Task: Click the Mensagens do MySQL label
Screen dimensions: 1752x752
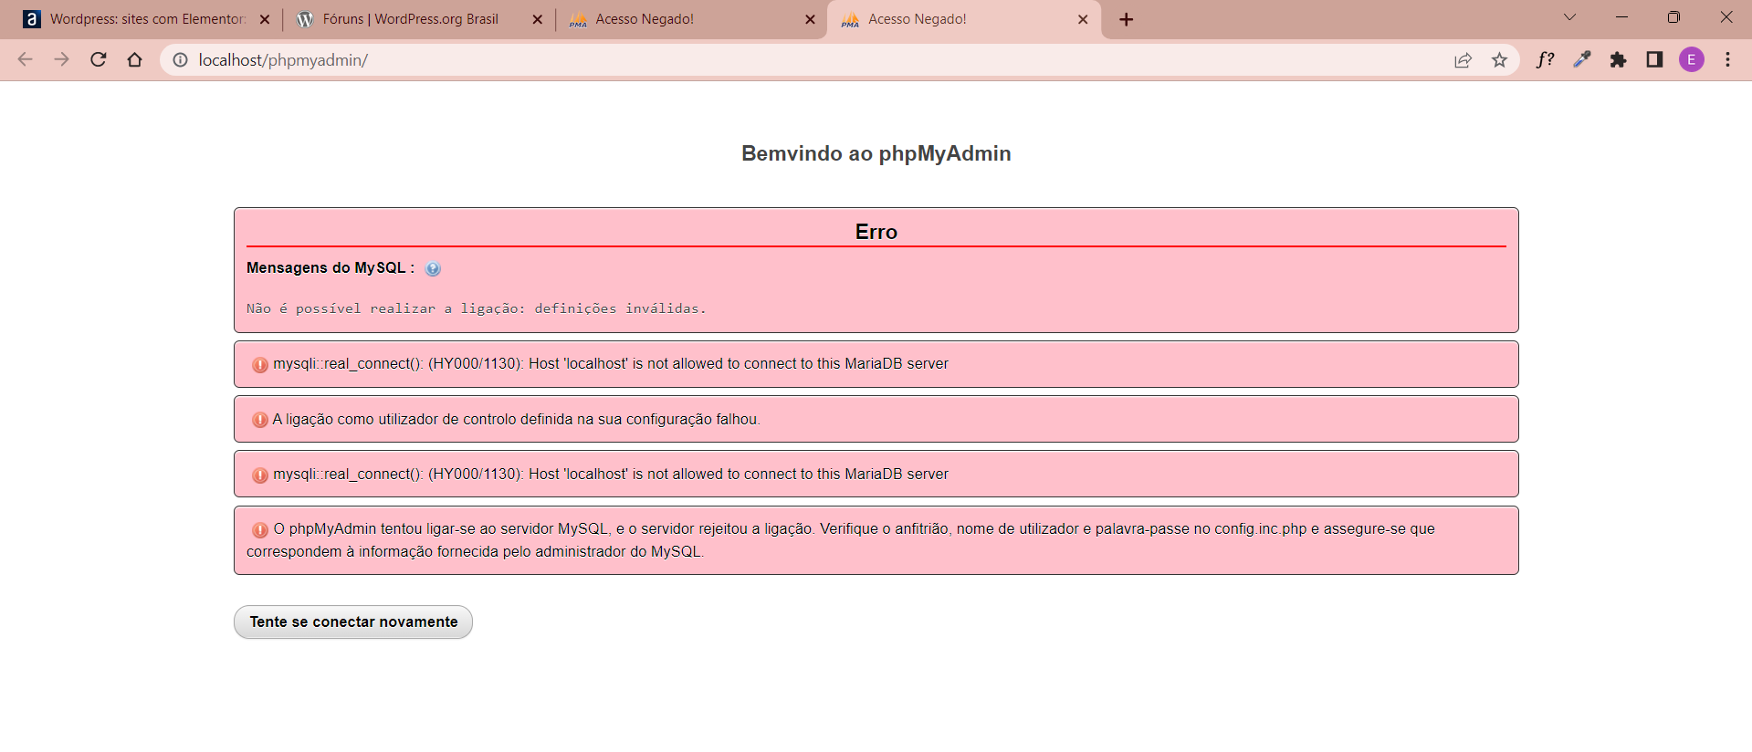Action: (330, 267)
